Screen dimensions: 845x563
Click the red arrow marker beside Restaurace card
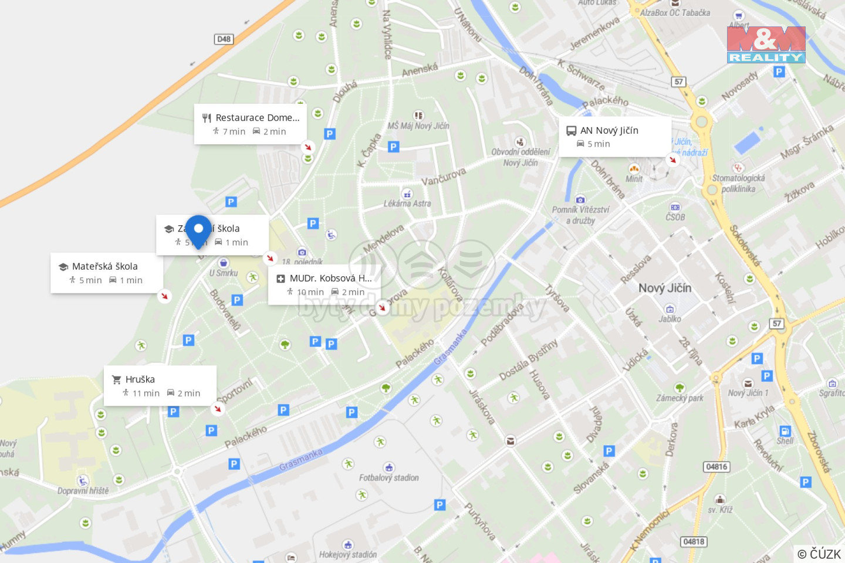tap(307, 147)
